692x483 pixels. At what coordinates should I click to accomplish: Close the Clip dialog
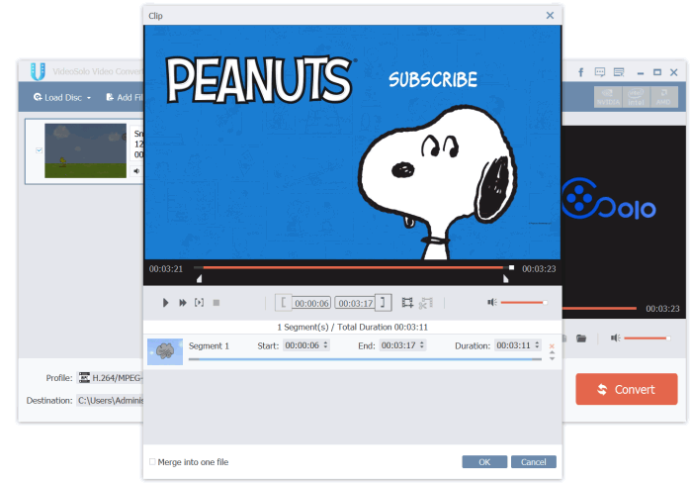pos(550,16)
